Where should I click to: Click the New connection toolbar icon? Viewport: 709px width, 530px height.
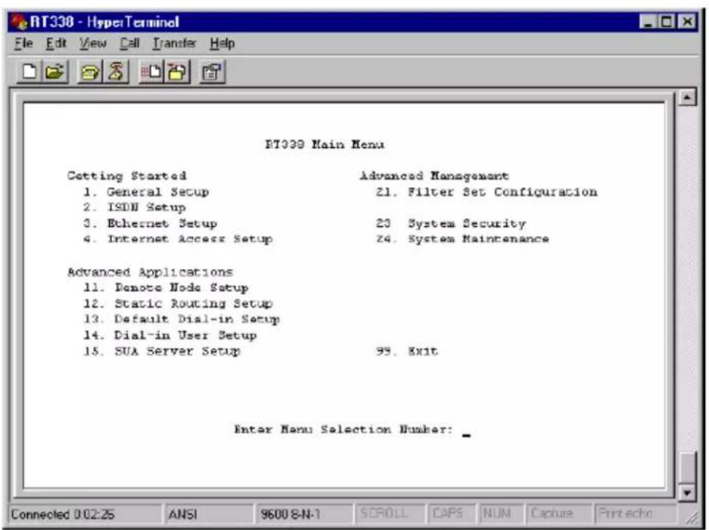pos(30,72)
